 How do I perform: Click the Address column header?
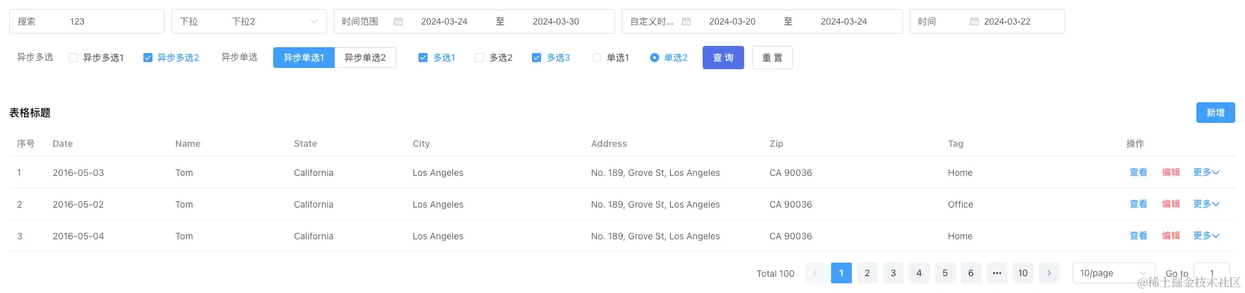609,144
